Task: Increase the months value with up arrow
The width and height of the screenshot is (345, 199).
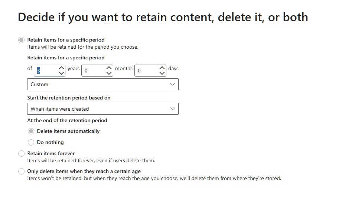Action: coord(109,68)
